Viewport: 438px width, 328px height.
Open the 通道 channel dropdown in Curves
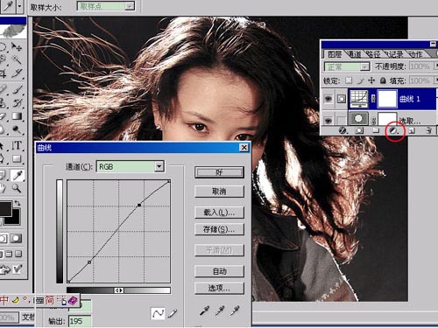pyautogui.click(x=159, y=166)
